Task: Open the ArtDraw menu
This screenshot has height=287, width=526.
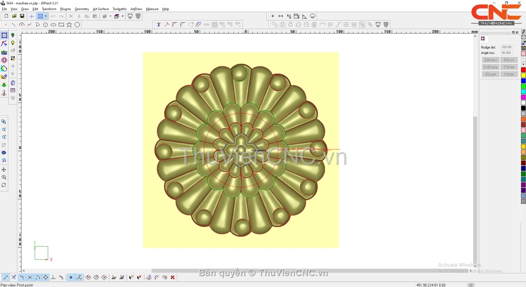Action: point(136,9)
